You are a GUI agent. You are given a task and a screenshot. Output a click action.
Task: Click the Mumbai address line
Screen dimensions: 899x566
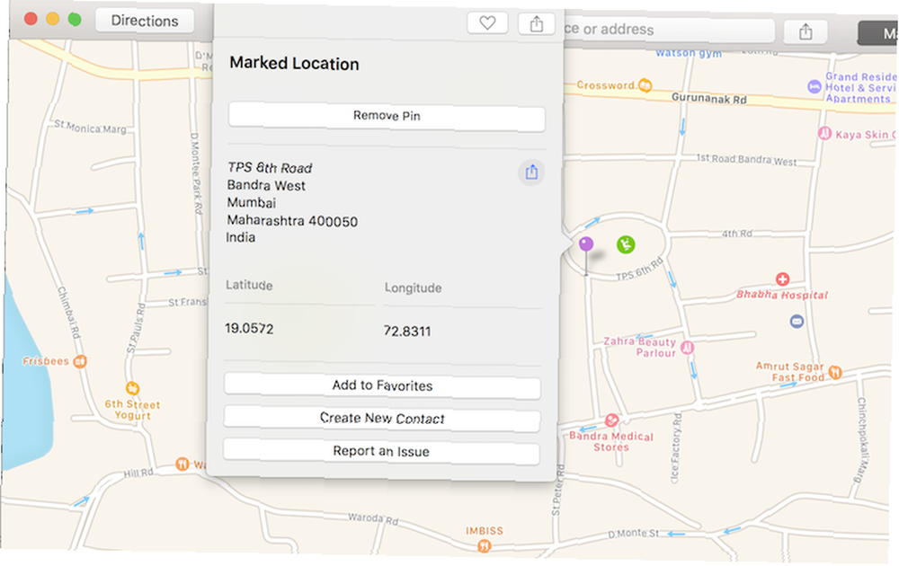point(251,203)
